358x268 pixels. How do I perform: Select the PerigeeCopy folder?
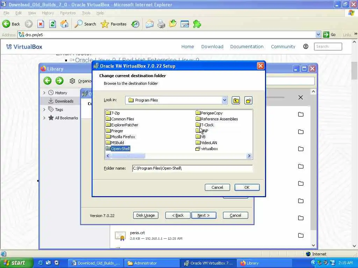click(209, 113)
